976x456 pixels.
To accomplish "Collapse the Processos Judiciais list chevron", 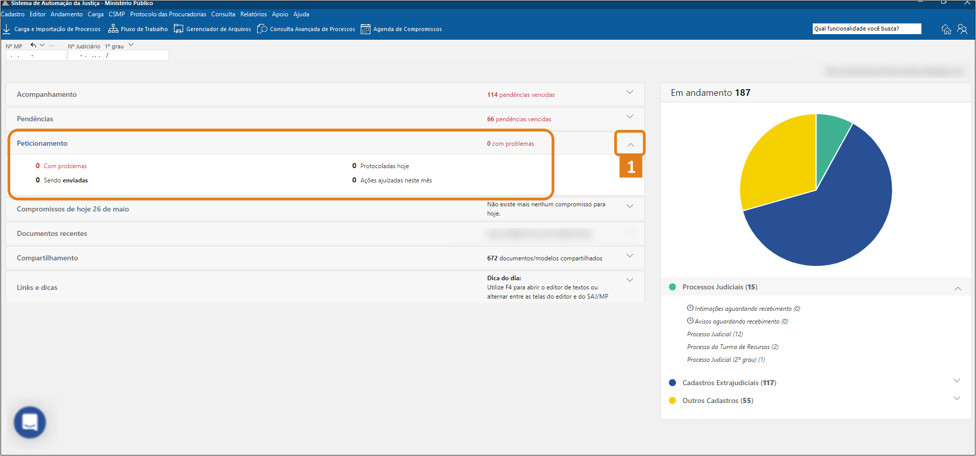I will [958, 288].
